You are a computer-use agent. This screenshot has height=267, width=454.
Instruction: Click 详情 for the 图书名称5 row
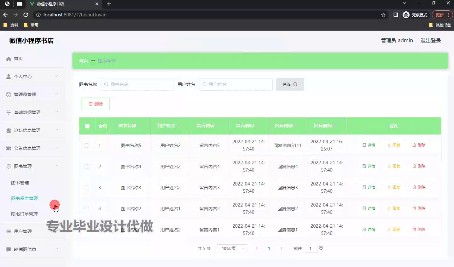coord(369,145)
